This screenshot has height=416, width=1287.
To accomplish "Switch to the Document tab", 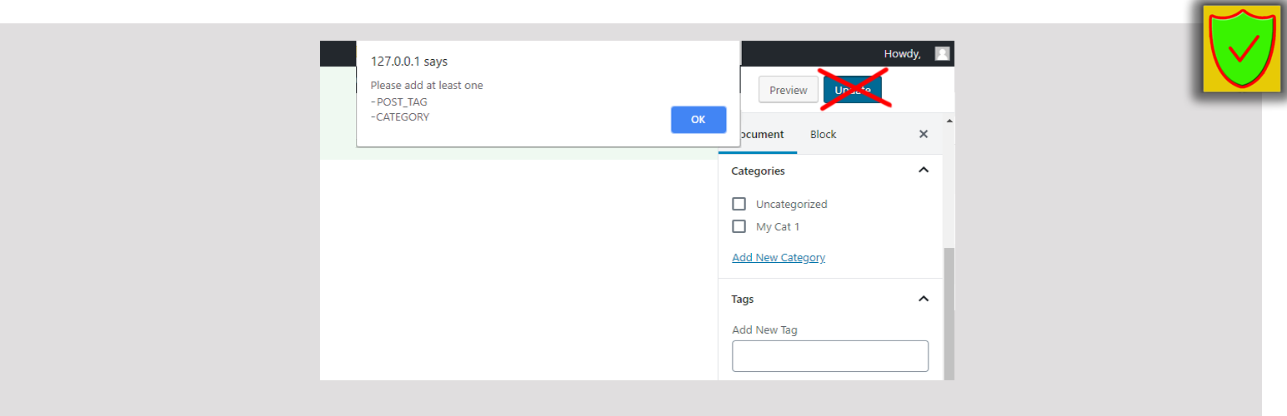I will click(758, 134).
